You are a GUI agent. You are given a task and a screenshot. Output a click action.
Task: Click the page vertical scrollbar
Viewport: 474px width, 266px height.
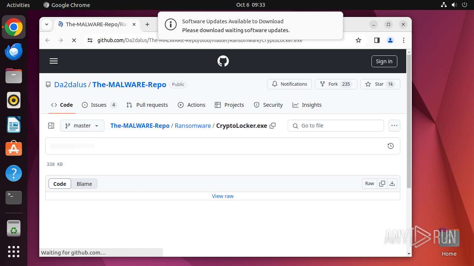coord(409,121)
